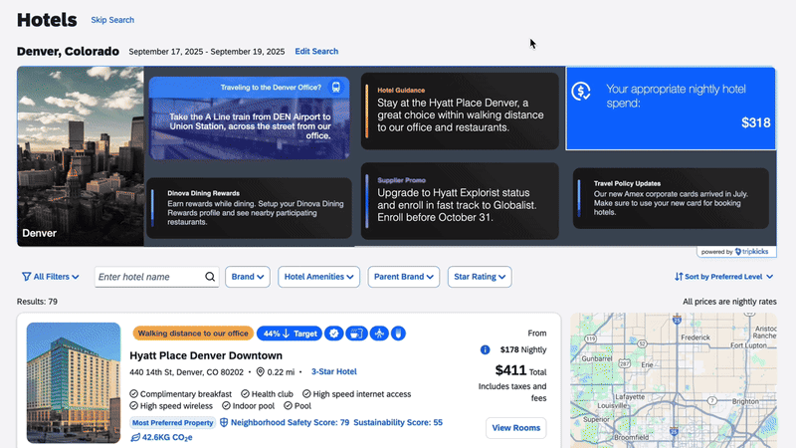Click the info icon next to $178 Nightly
The width and height of the screenshot is (796, 448).
485,349
